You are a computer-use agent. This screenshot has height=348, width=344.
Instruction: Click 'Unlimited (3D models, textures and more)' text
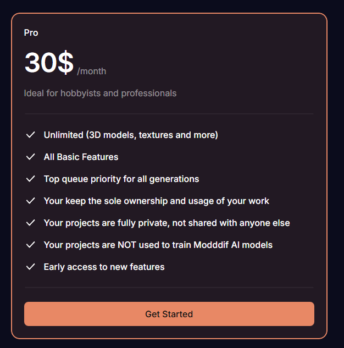131,135
